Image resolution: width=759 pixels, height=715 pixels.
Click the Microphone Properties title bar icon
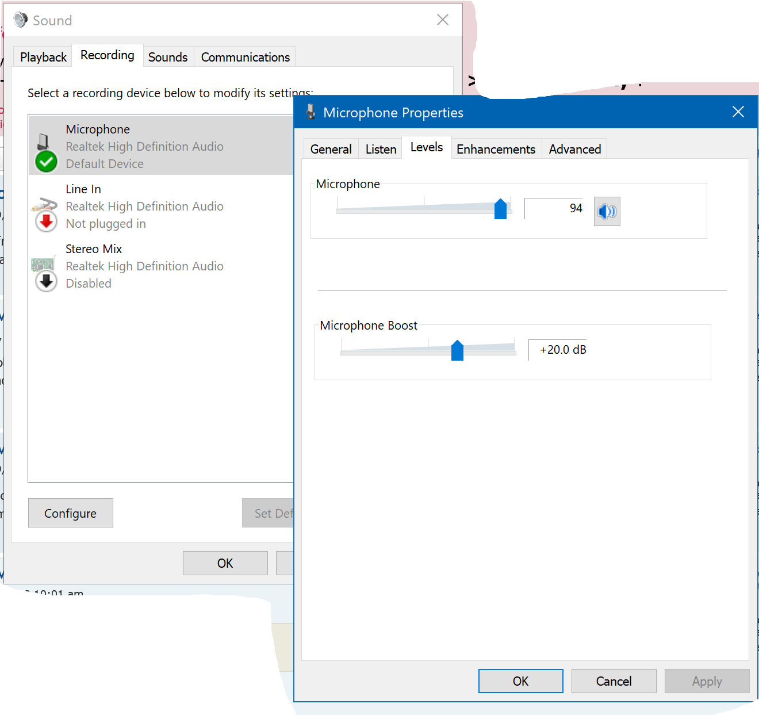(x=311, y=112)
